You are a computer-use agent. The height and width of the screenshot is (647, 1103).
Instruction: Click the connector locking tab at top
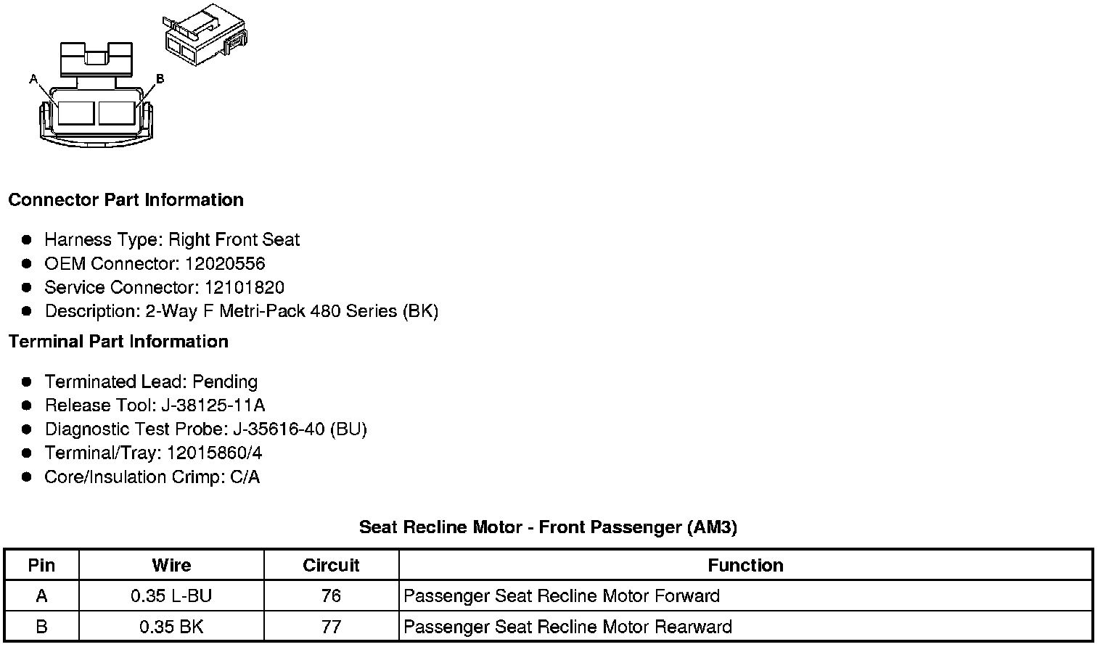coord(97,58)
